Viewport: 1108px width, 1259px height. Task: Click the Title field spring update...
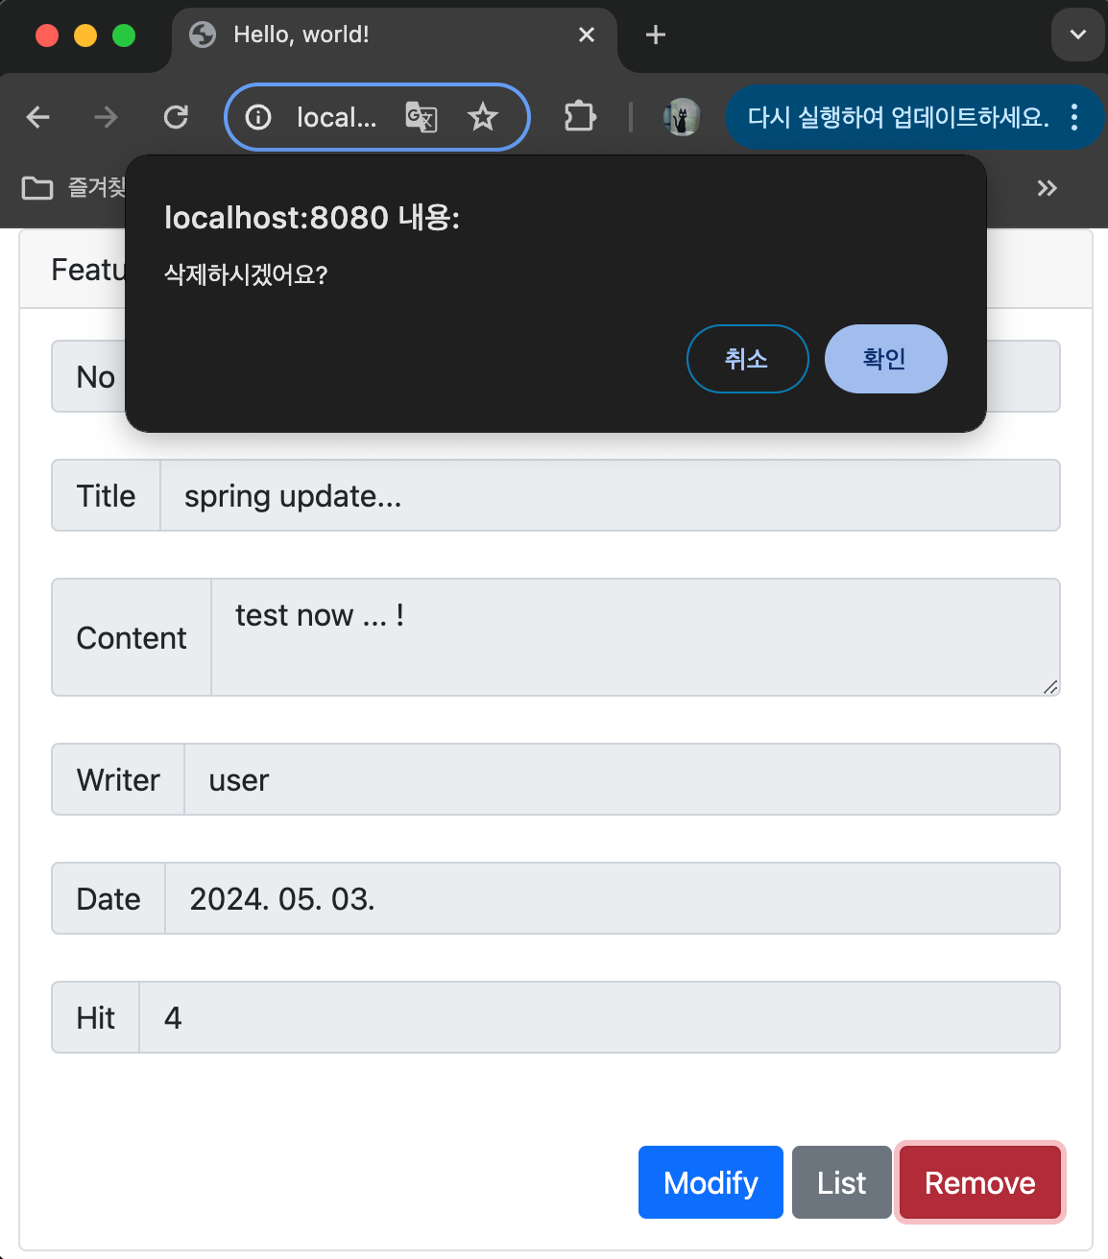click(x=610, y=495)
